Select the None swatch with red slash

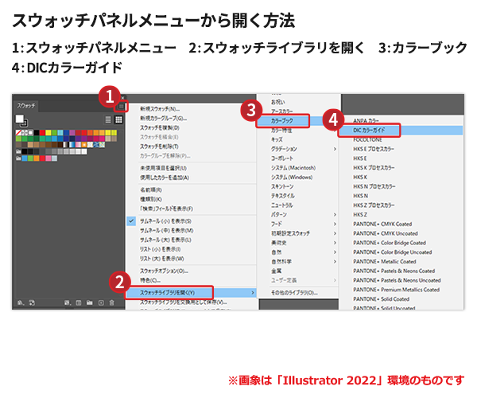pyautogui.click(x=18, y=133)
